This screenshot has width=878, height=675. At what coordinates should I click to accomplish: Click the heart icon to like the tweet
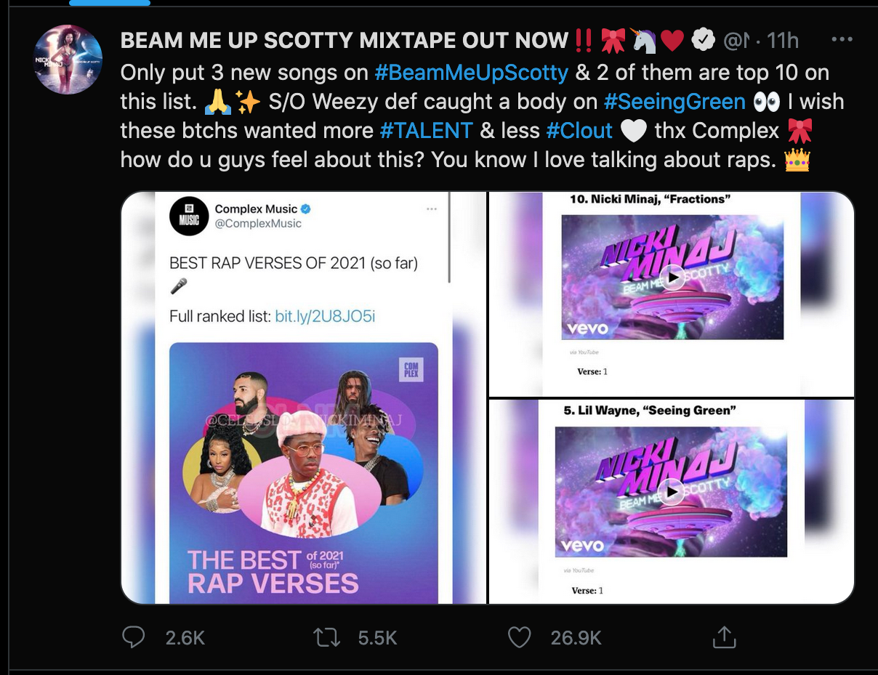(519, 637)
